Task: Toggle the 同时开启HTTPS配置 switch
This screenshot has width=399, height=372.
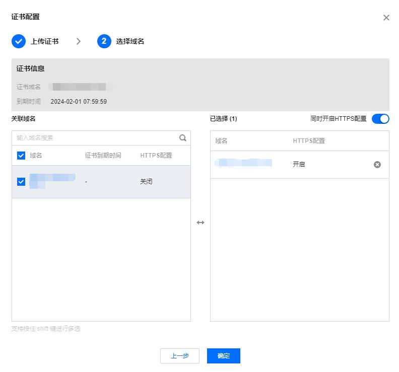Action: 380,119
